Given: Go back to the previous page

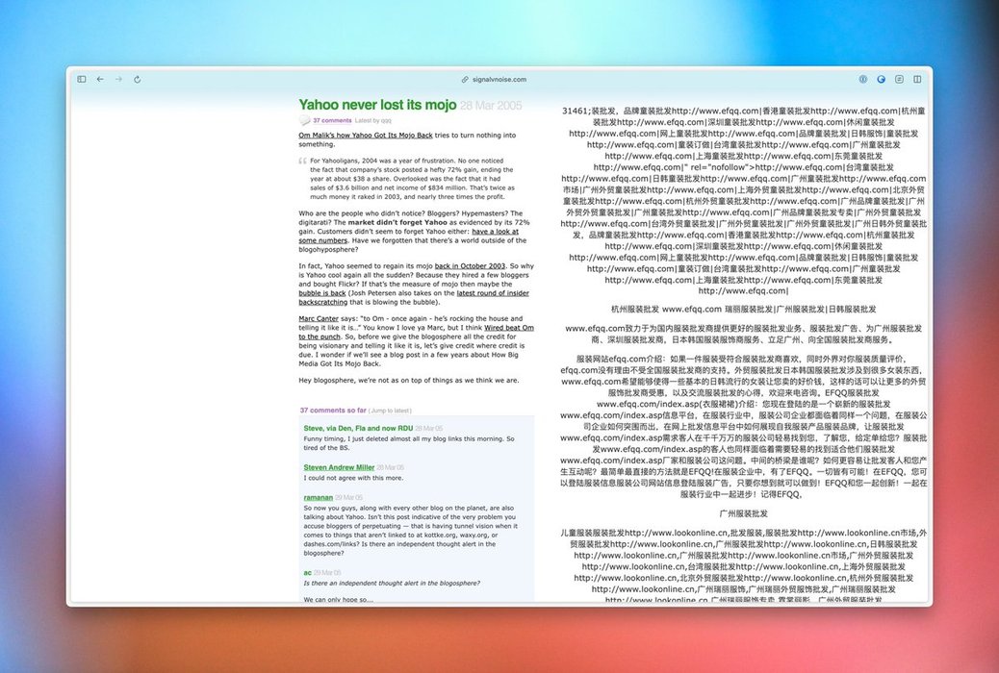Looking at the screenshot, I should tap(100, 80).
